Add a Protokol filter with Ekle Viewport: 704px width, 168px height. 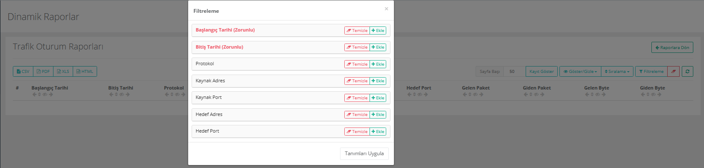(x=378, y=64)
